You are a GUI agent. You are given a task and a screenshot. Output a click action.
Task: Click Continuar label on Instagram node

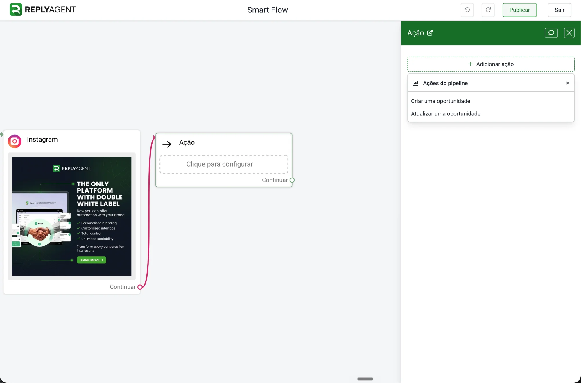[123, 287]
